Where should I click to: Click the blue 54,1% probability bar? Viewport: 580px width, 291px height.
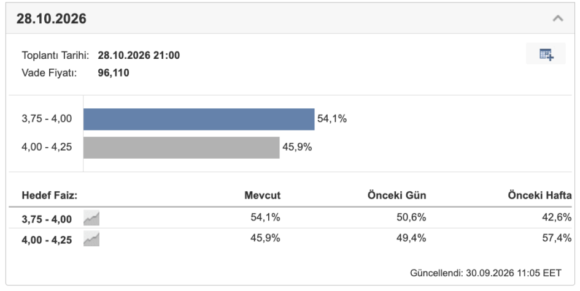(x=199, y=119)
